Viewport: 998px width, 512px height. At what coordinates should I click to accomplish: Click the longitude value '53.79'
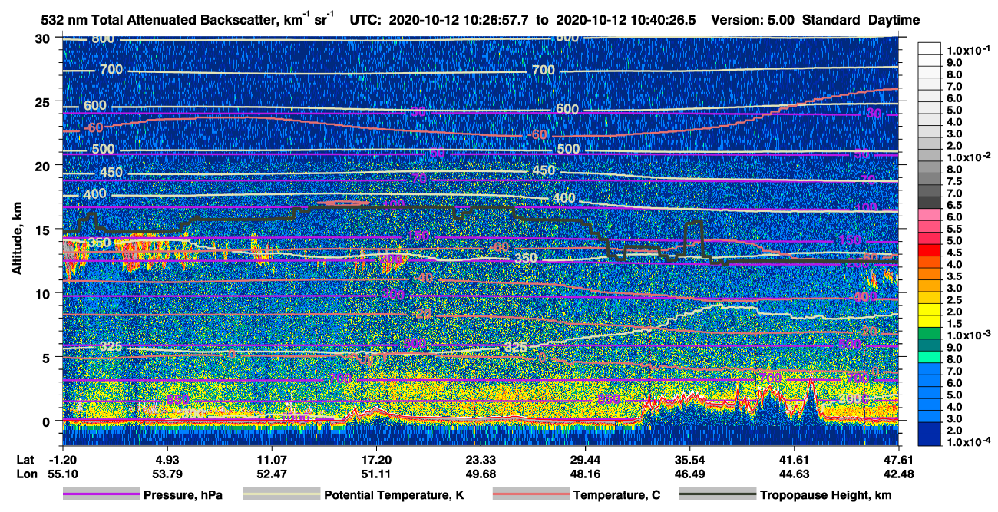click(167, 474)
